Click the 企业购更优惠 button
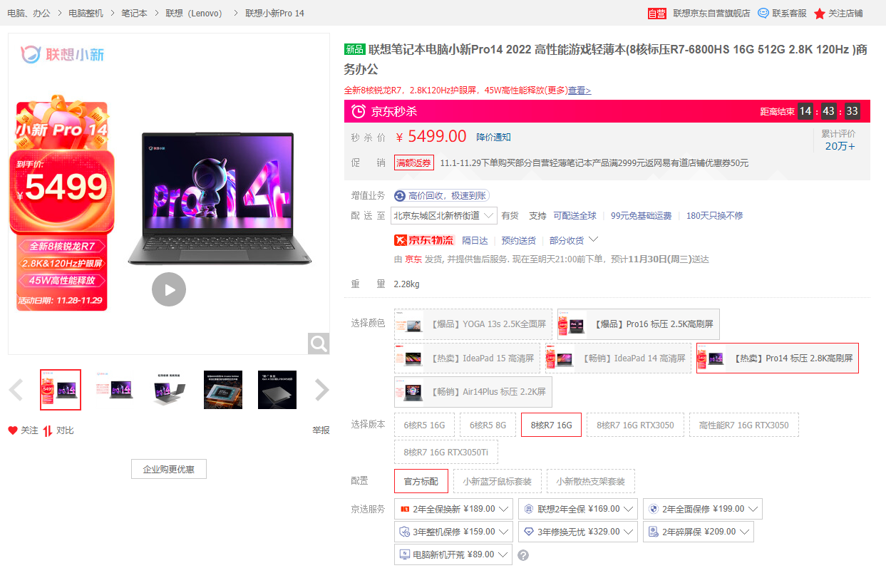Screen dimensions: 886x568 click(169, 469)
